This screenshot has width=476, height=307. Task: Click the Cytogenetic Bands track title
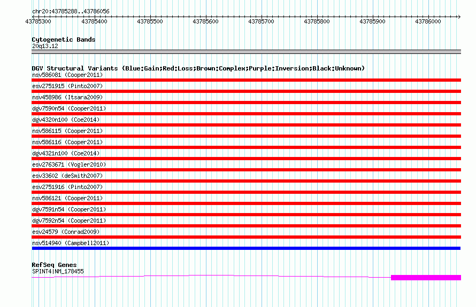[64, 40]
